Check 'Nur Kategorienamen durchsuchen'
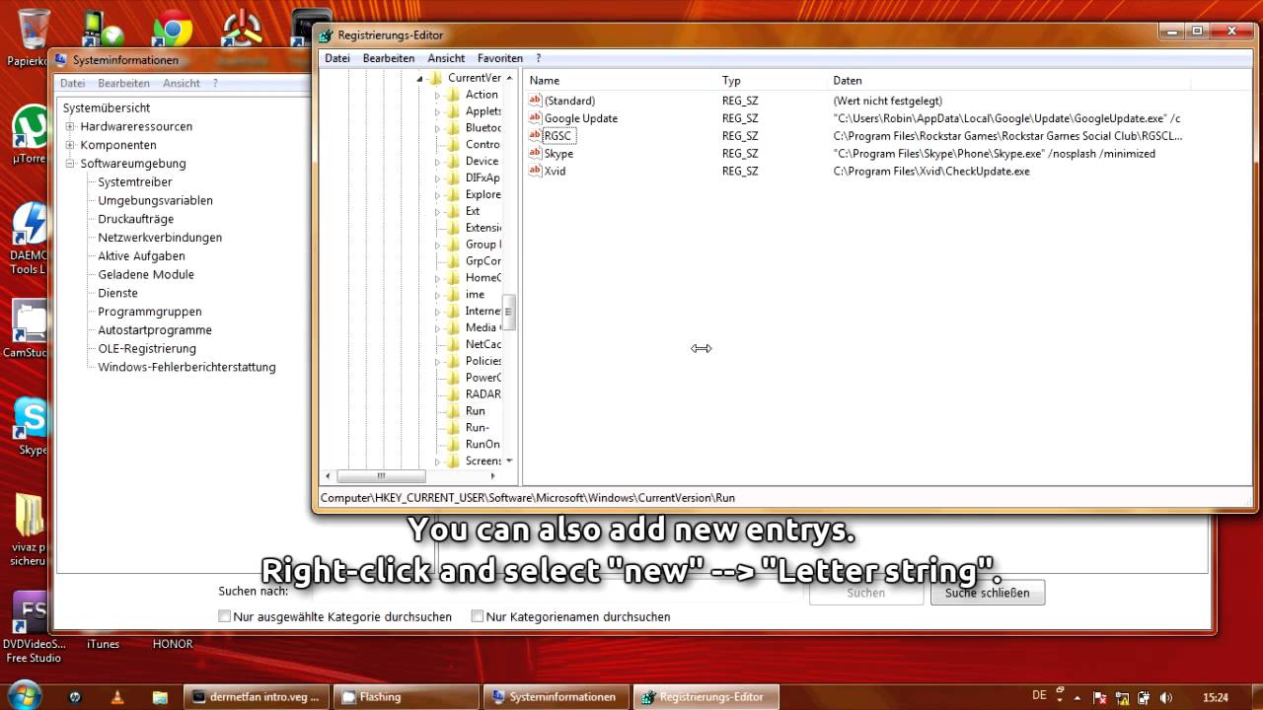This screenshot has height=710, width=1263. (x=478, y=616)
